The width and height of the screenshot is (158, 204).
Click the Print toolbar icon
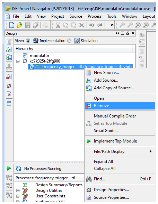45,25
